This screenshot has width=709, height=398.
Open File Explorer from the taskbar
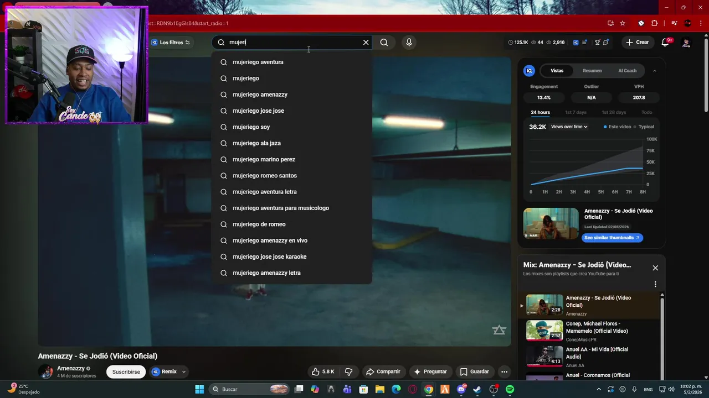(380, 389)
